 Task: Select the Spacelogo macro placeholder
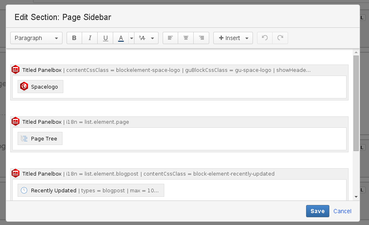coord(40,87)
